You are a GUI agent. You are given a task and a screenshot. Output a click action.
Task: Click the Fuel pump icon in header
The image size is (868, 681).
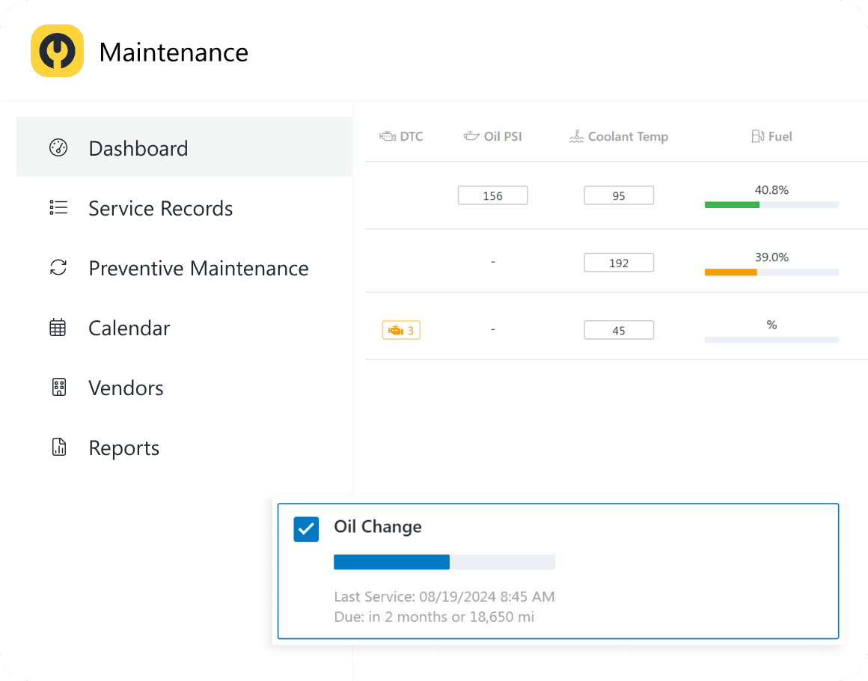click(757, 136)
